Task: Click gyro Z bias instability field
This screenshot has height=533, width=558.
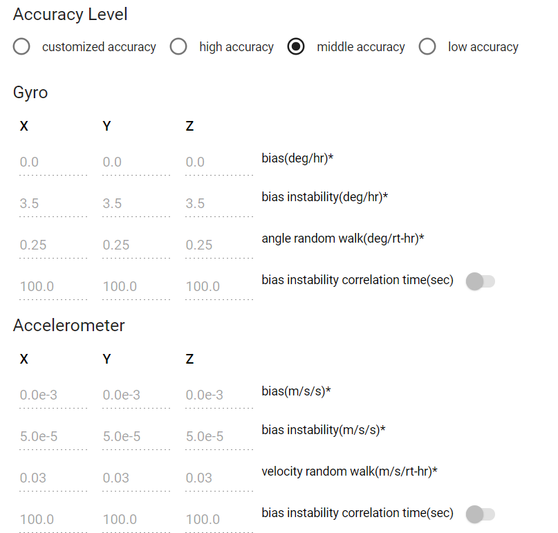Action: [x=218, y=204]
